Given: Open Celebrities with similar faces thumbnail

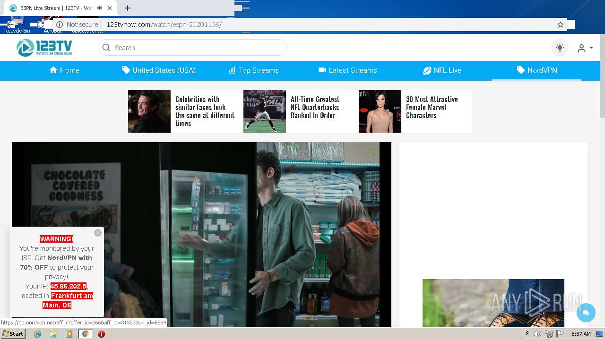Looking at the screenshot, I should [x=149, y=111].
